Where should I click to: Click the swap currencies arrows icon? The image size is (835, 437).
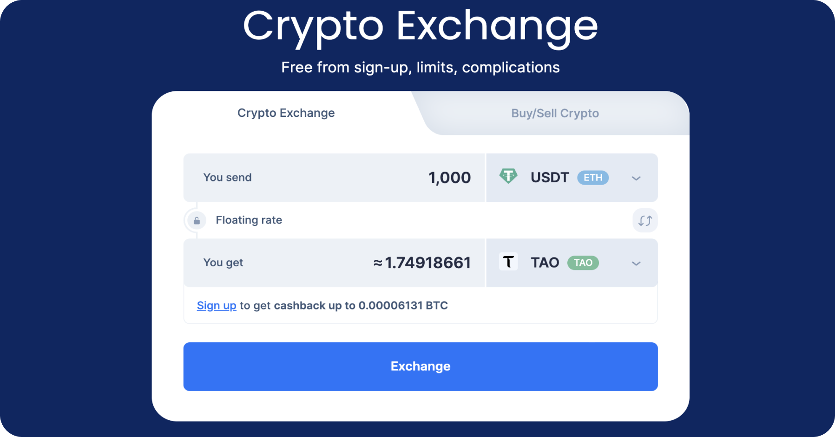644,220
